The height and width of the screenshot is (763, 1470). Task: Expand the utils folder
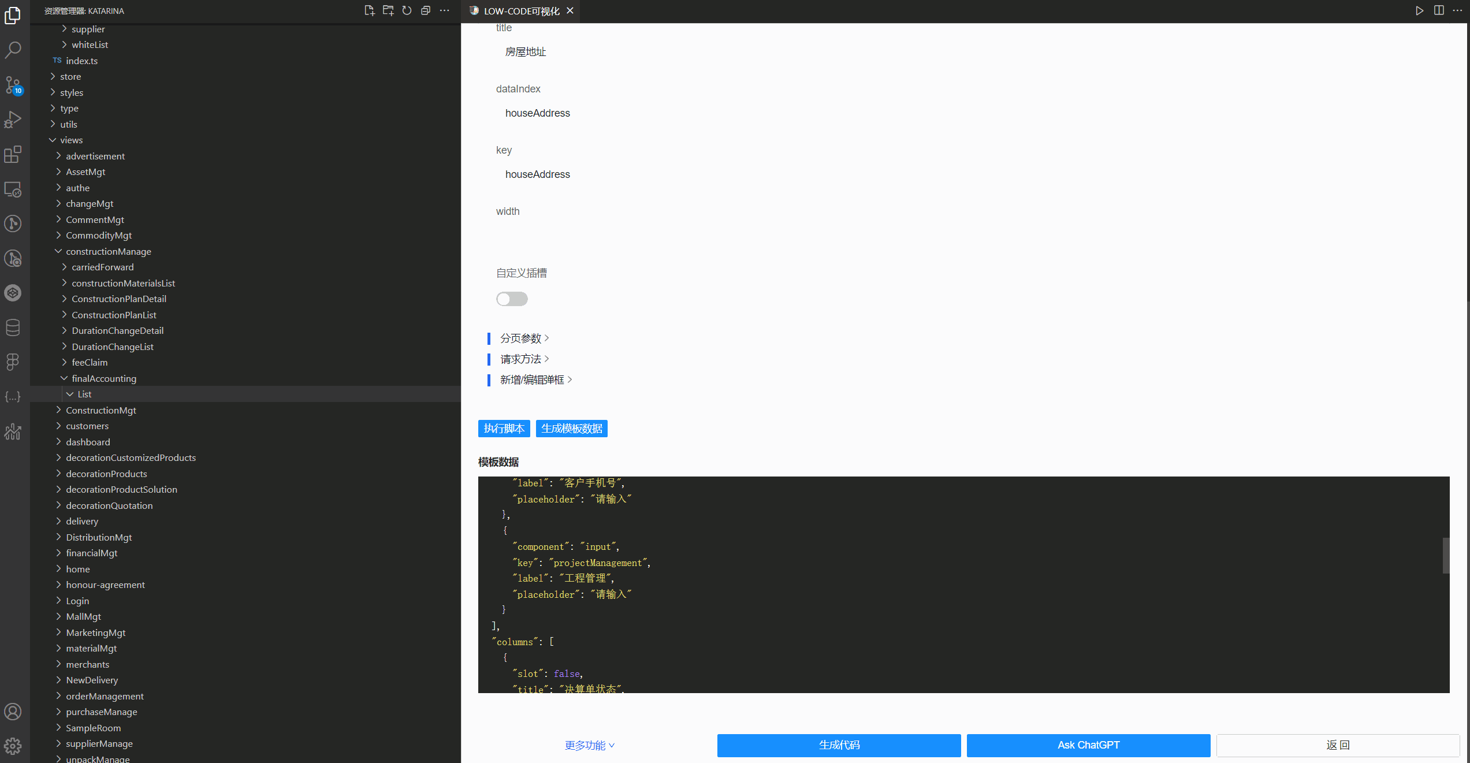point(69,124)
